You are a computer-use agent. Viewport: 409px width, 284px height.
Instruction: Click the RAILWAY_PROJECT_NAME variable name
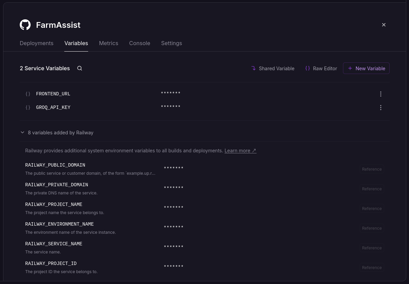click(x=54, y=205)
